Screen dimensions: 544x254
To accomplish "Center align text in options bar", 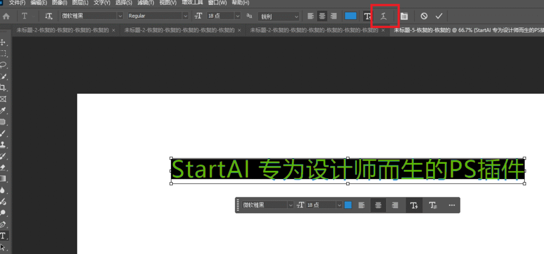I will pos(322,16).
